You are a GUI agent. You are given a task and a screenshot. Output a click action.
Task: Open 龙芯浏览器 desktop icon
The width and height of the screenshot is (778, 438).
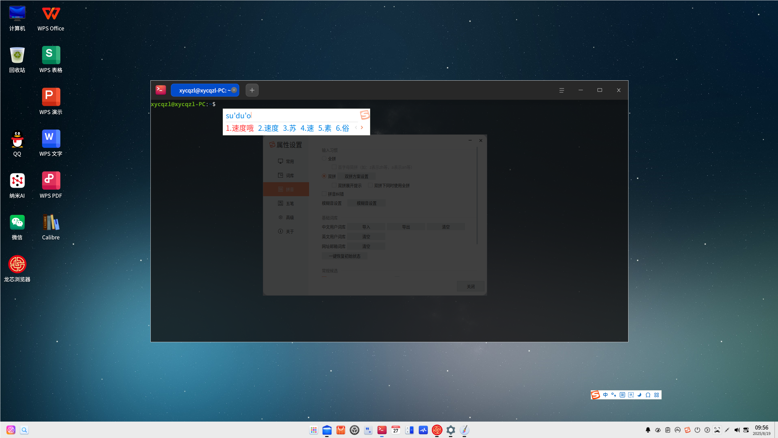pos(17,269)
